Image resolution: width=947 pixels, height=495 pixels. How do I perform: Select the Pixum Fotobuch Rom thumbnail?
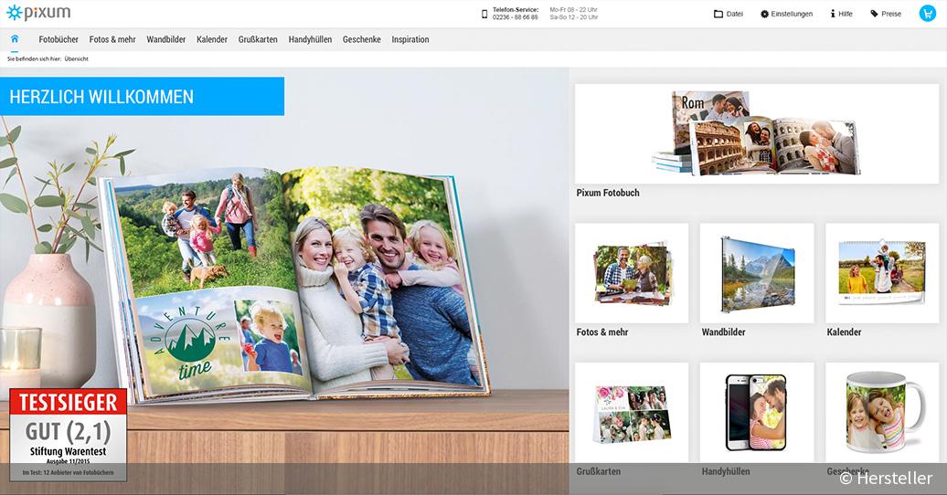[757, 134]
